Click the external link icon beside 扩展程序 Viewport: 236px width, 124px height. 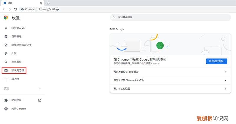tap(40, 100)
